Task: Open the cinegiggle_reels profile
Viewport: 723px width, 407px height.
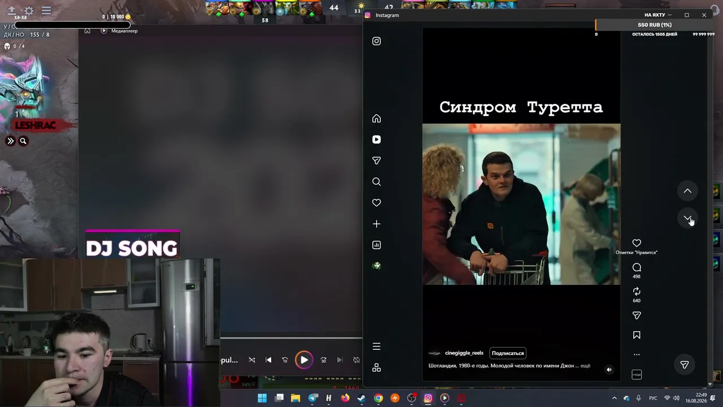Action: [464, 353]
